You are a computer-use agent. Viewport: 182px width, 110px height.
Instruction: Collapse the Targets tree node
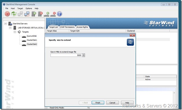click(15, 32)
